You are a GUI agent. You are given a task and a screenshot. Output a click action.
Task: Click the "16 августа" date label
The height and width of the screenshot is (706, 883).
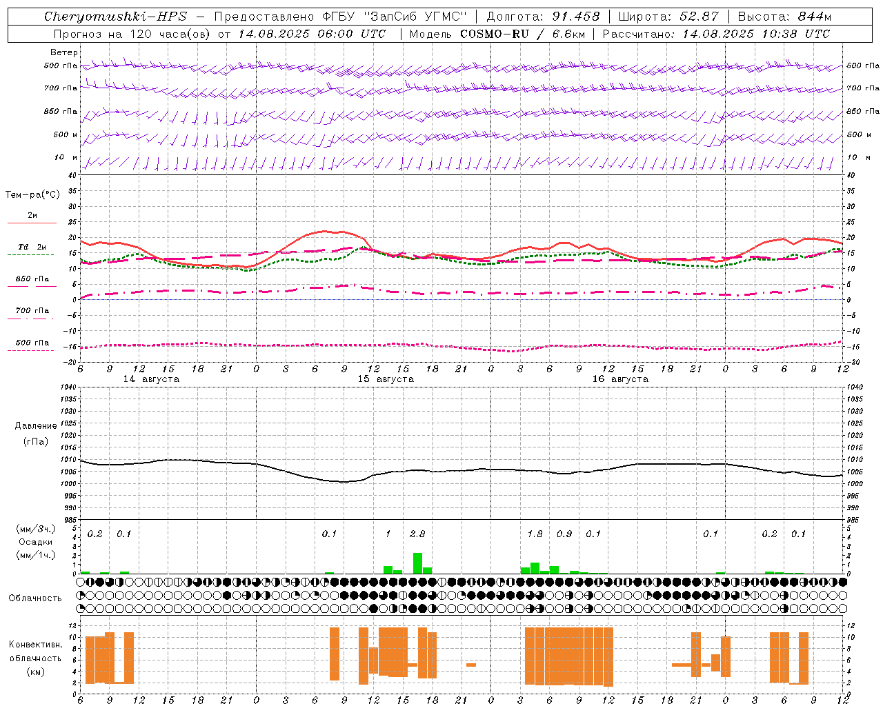click(x=620, y=379)
